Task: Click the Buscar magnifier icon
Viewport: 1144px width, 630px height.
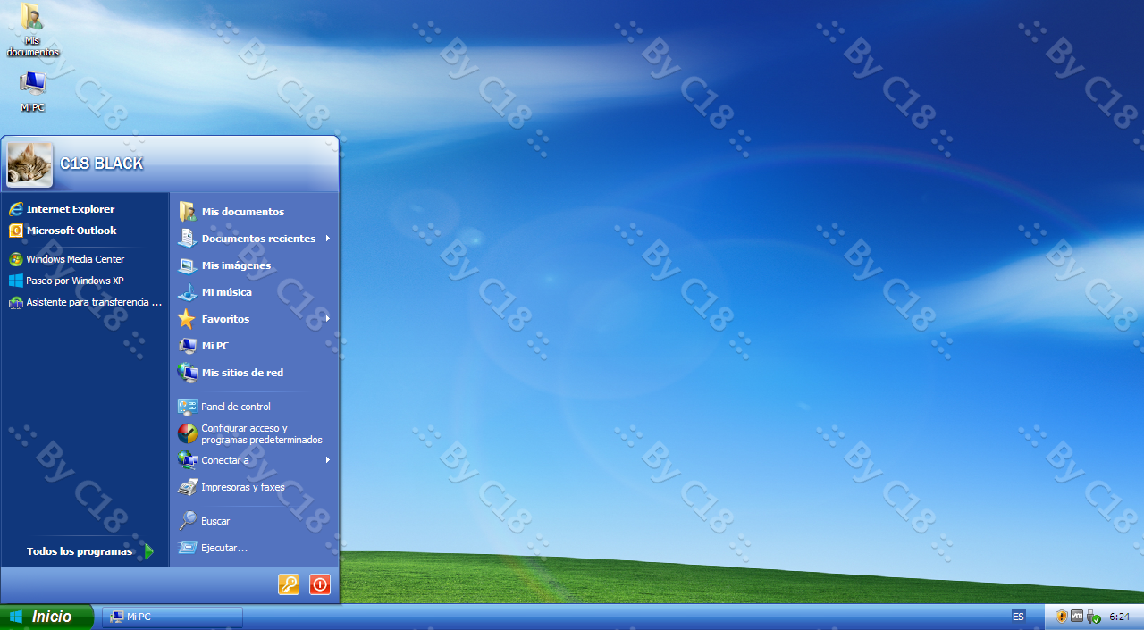Action: 187,521
